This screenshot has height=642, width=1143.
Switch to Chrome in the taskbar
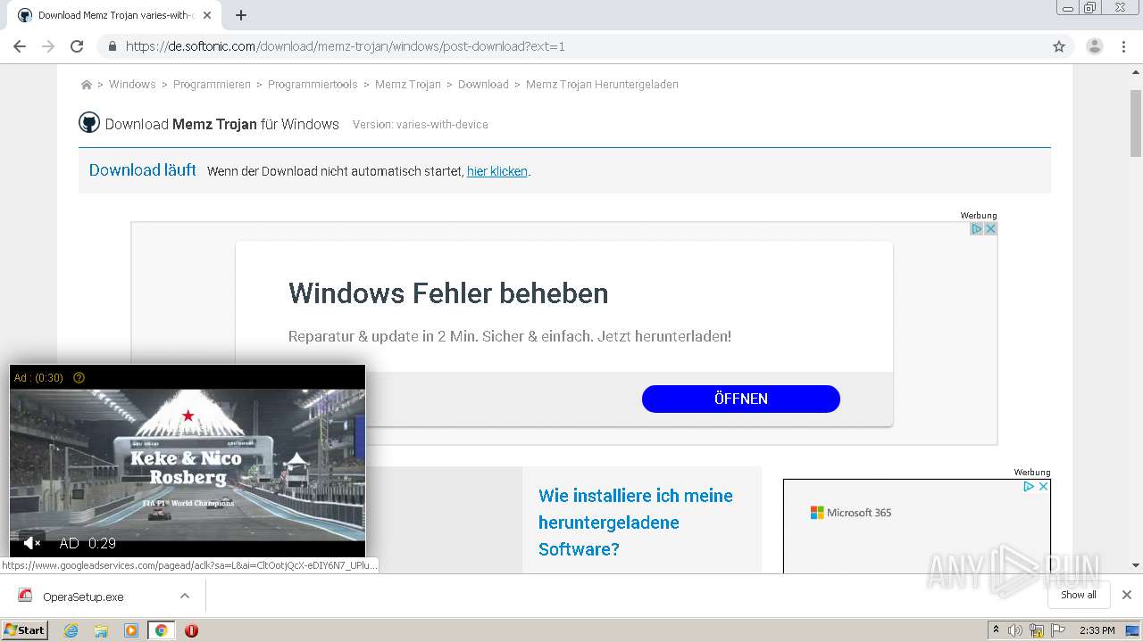161,630
